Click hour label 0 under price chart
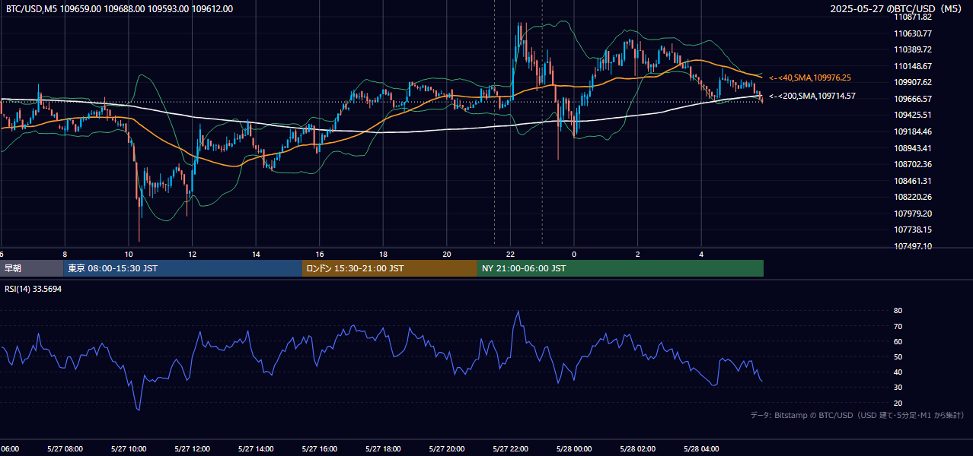Screen dimensions: 973x456 [x=574, y=255]
